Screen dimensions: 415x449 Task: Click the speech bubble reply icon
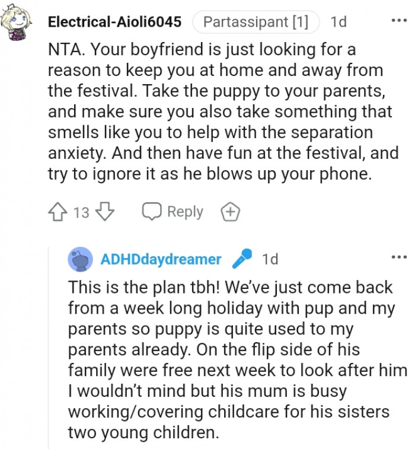click(x=152, y=212)
